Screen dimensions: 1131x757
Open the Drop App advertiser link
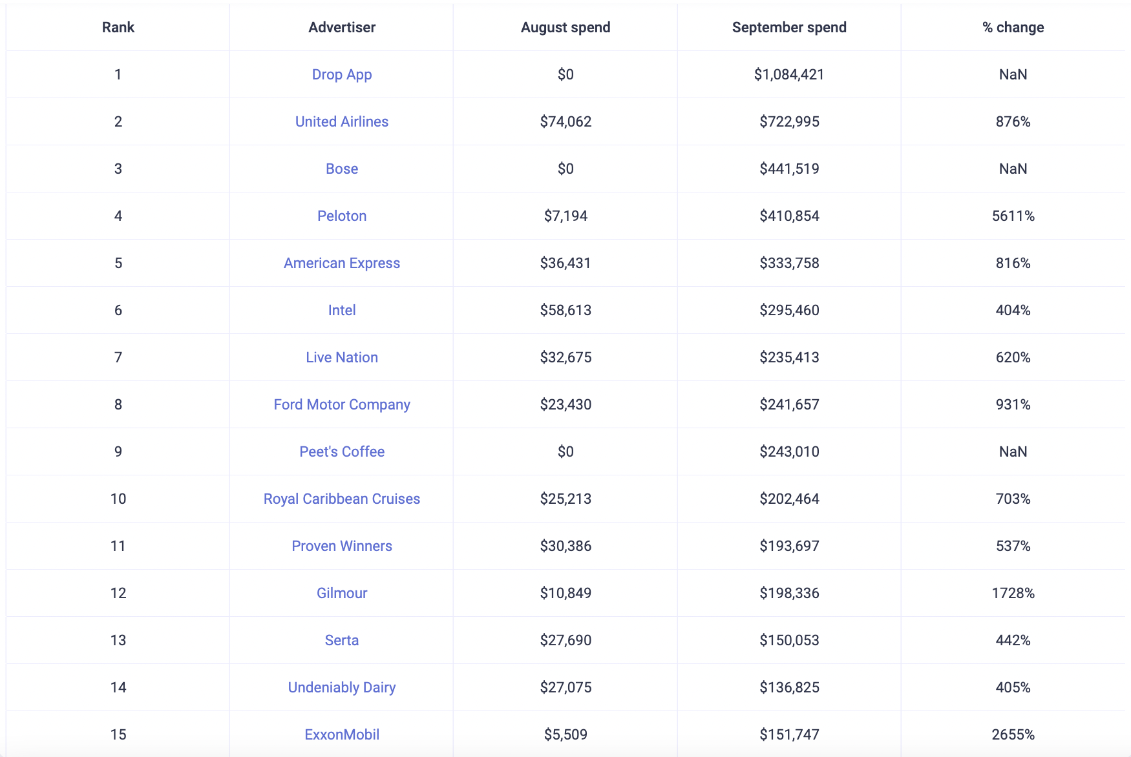pos(342,74)
